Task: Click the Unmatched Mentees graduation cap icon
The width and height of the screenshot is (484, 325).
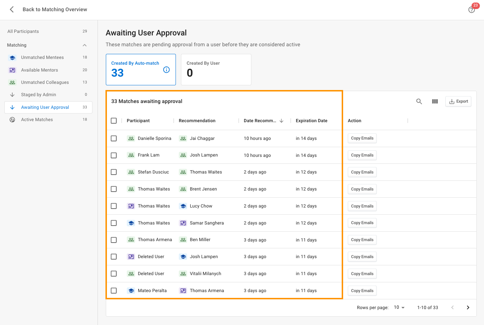Action: tap(12, 57)
